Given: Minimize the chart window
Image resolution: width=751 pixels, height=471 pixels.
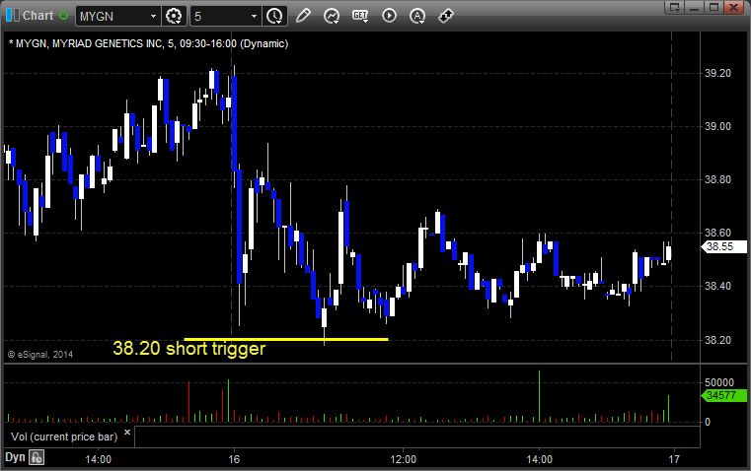Looking at the screenshot, I should (x=695, y=7).
